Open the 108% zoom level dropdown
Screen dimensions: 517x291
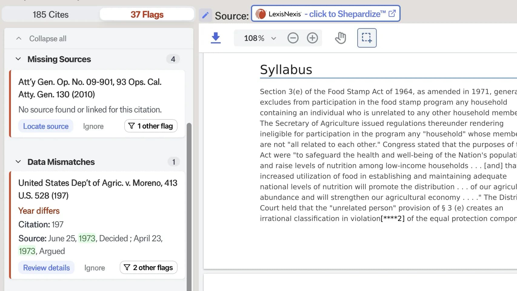pos(260,38)
